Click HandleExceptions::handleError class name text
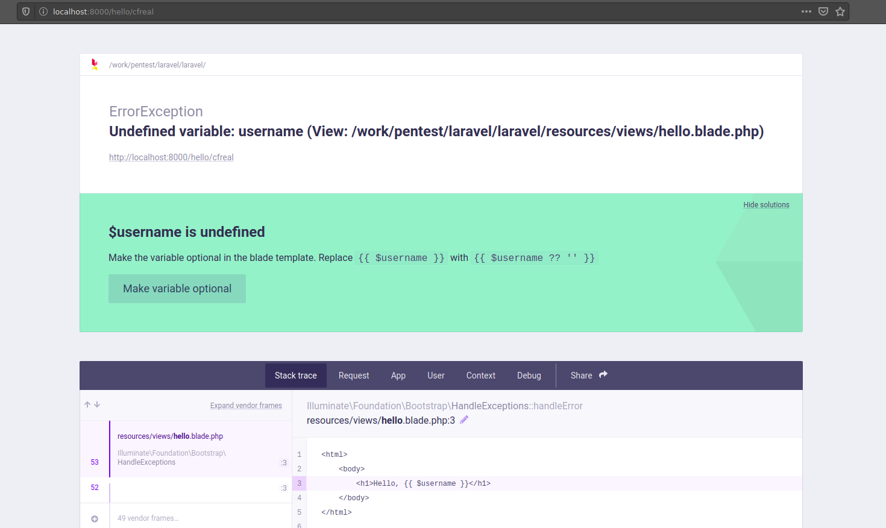Viewport: 886px width, 528px height. 517,406
